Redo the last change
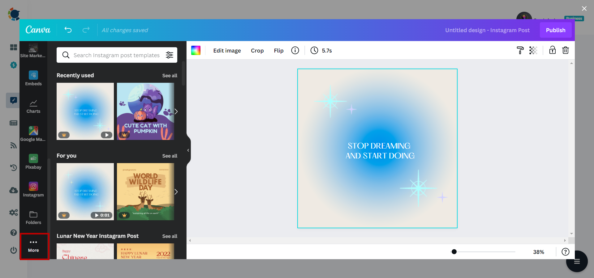The height and width of the screenshot is (278, 594). pyautogui.click(x=86, y=30)
